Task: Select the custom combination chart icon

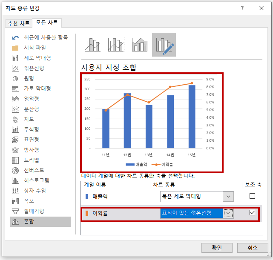Action: click(164, 45)
